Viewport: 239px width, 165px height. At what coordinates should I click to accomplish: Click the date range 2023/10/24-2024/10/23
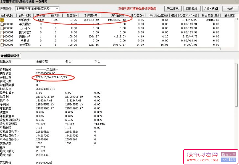[x=51, y=77]
